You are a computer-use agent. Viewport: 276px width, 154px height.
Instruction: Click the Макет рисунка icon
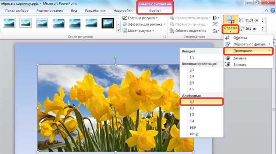coord(125,31)
